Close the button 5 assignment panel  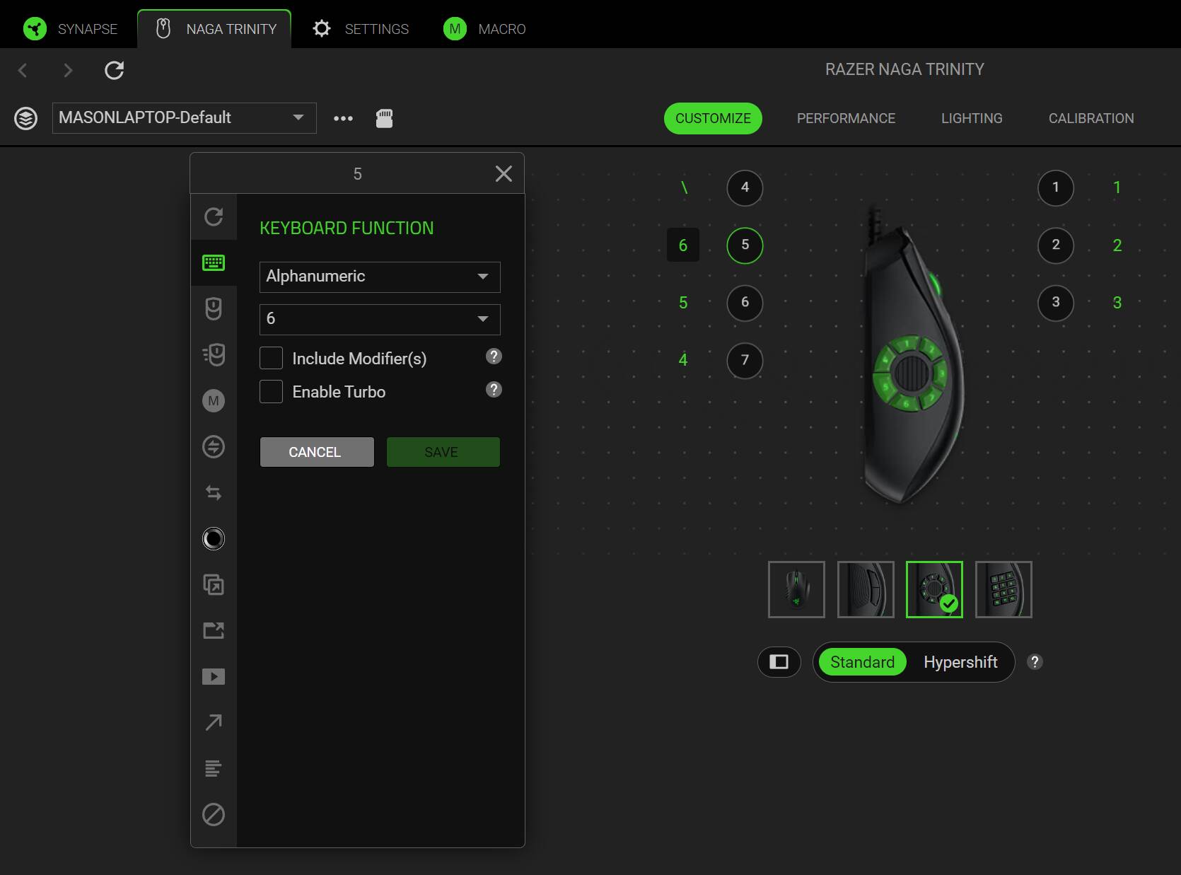(x=504, y=174)
